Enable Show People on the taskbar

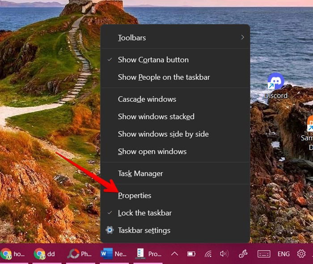pyautogui.click(x=175, y=77)
